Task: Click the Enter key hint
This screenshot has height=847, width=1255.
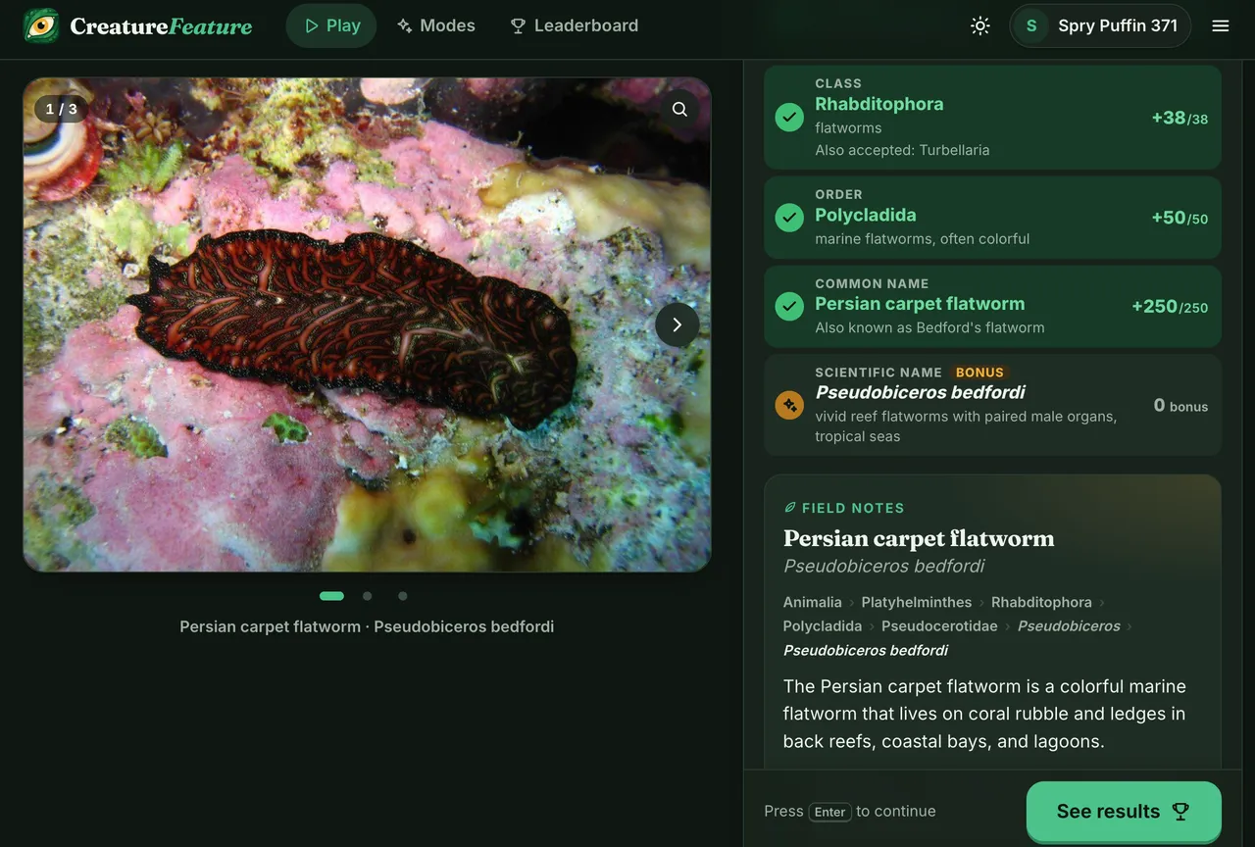Action: pyautogui.click(x=829, y=812)
